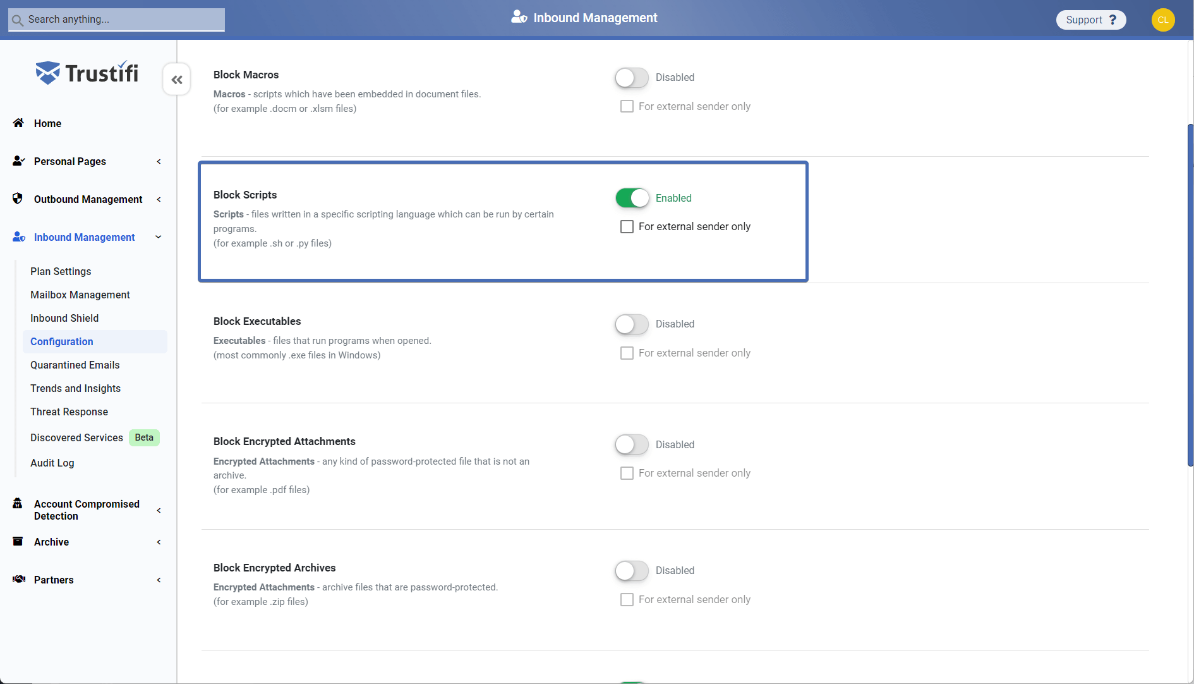The width and height of the screenshot is (1194, 684).
Task: Click the Support button
Action: click(x=1091, y=20)
